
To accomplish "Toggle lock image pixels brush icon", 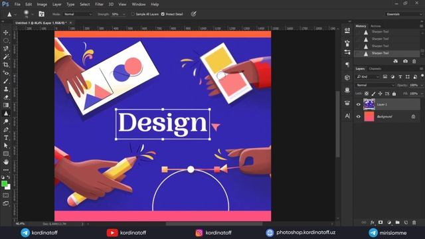I will point(373,94).
